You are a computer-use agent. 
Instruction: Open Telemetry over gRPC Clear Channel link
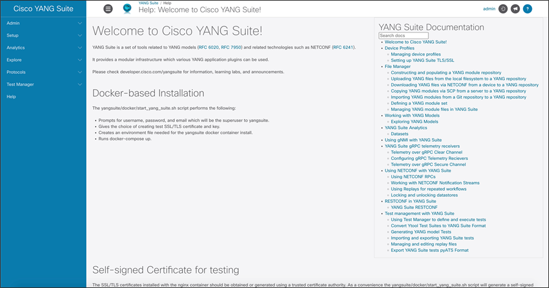(427, 152)
